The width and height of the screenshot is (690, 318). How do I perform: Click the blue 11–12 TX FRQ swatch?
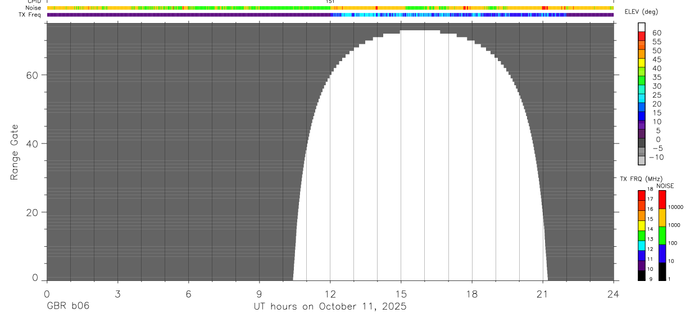(641, 255)
